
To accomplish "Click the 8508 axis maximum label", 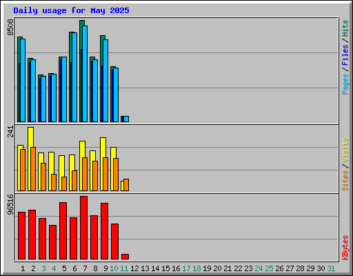I will click(10, 28).
